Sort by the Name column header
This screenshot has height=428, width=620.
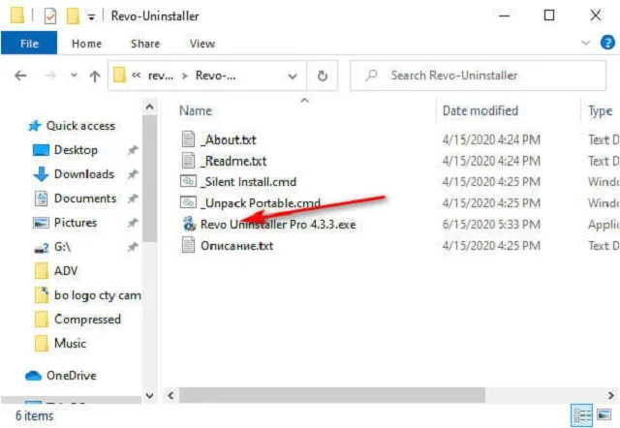[196, 110]
